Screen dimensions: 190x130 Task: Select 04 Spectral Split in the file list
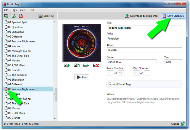[28, 22]
